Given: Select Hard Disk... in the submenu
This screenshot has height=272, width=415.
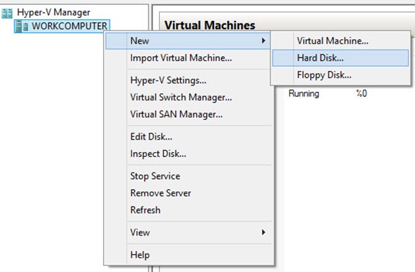Looking at the screenshot, I should coord(320,58).
